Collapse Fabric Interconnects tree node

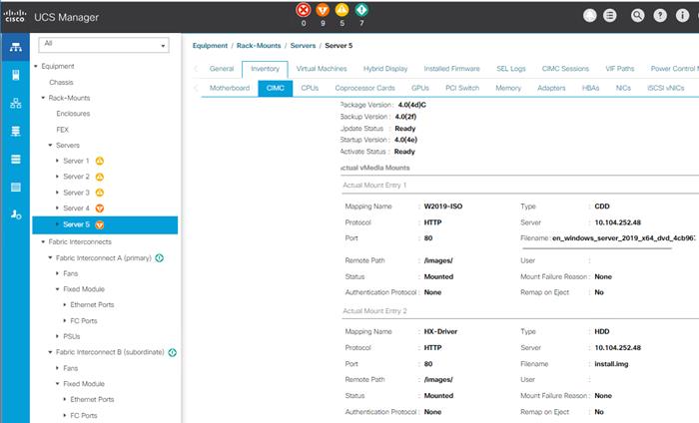[43, 241]
